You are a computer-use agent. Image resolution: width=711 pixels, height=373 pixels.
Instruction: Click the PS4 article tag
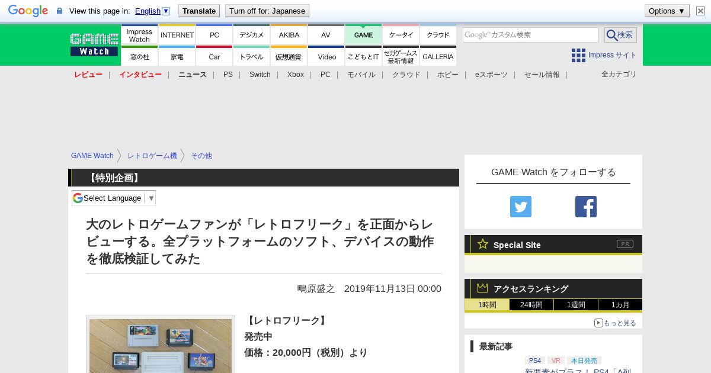click(x=535, y=361)
